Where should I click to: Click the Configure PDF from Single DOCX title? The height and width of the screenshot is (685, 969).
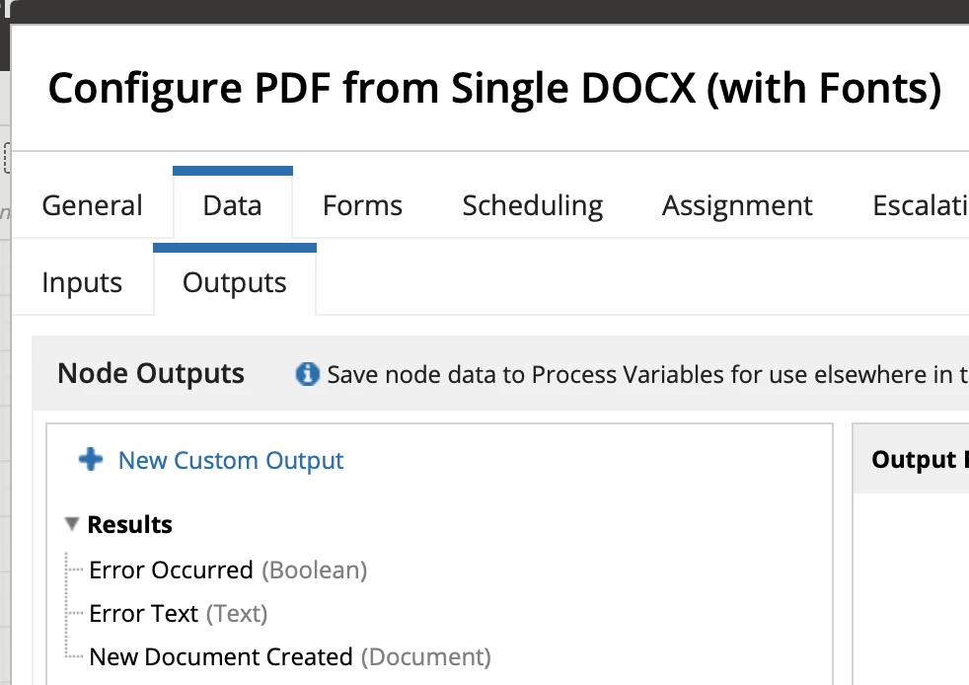(x=494, y=88)
